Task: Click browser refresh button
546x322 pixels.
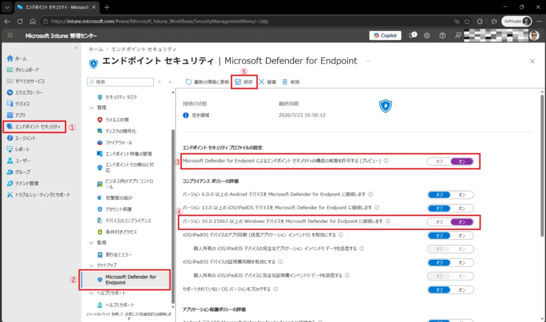Action: pyautogui.click(x=20, y=21)
